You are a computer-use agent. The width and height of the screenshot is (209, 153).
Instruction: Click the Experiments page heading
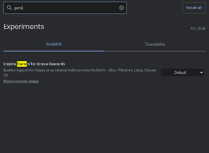[x=24, y=27]
